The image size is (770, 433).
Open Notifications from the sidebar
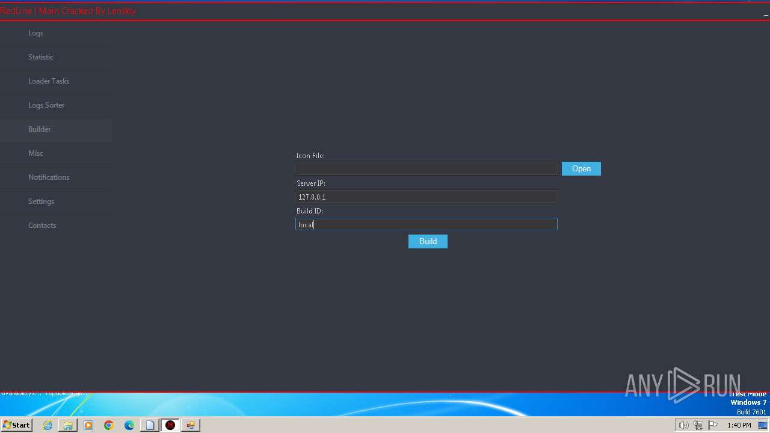(x=56, y=177)
